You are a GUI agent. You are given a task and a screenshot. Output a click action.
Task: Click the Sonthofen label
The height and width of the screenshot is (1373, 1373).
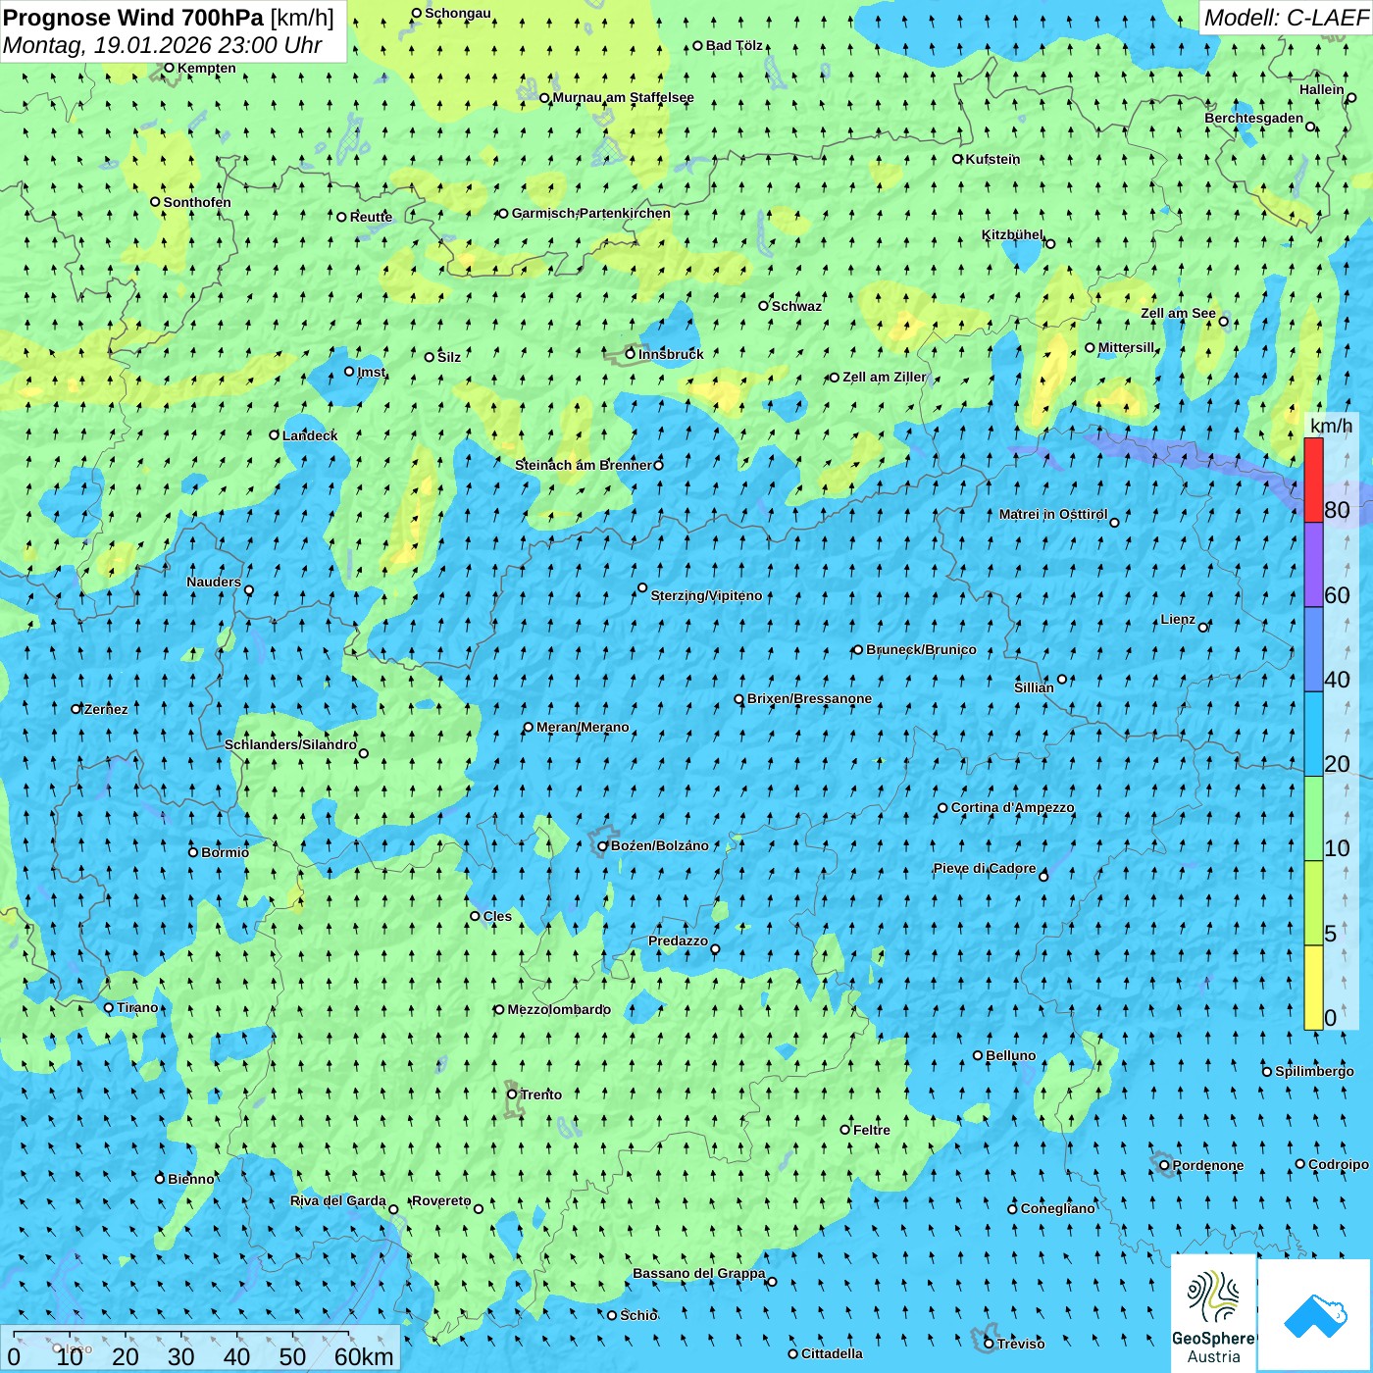[x=197, y=203]
